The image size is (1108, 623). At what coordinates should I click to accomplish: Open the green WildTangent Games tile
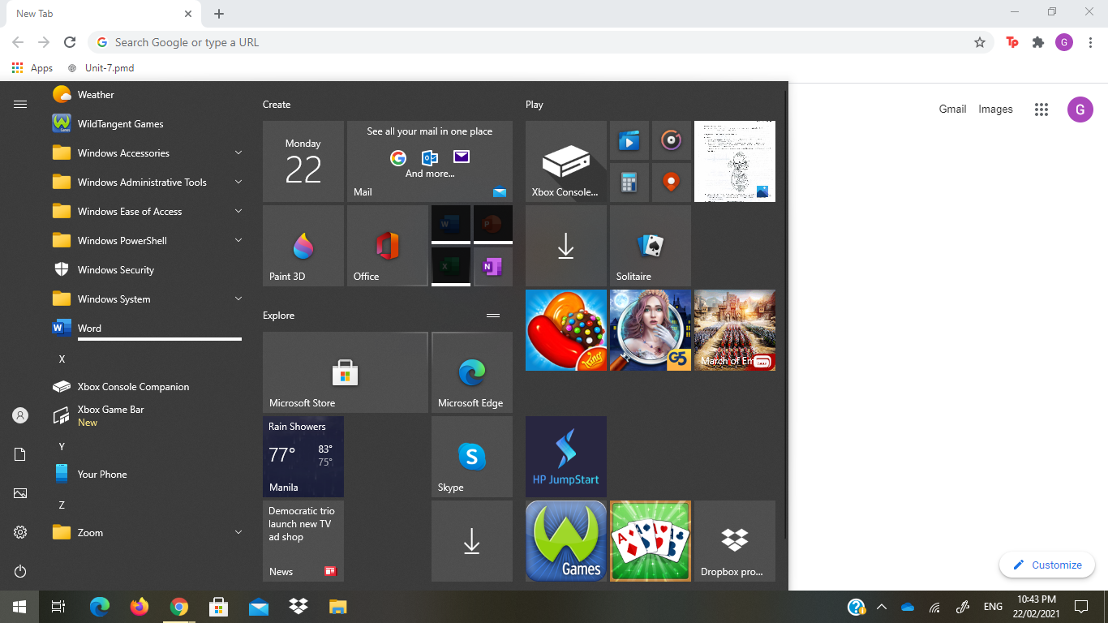(x=566, y=541)
